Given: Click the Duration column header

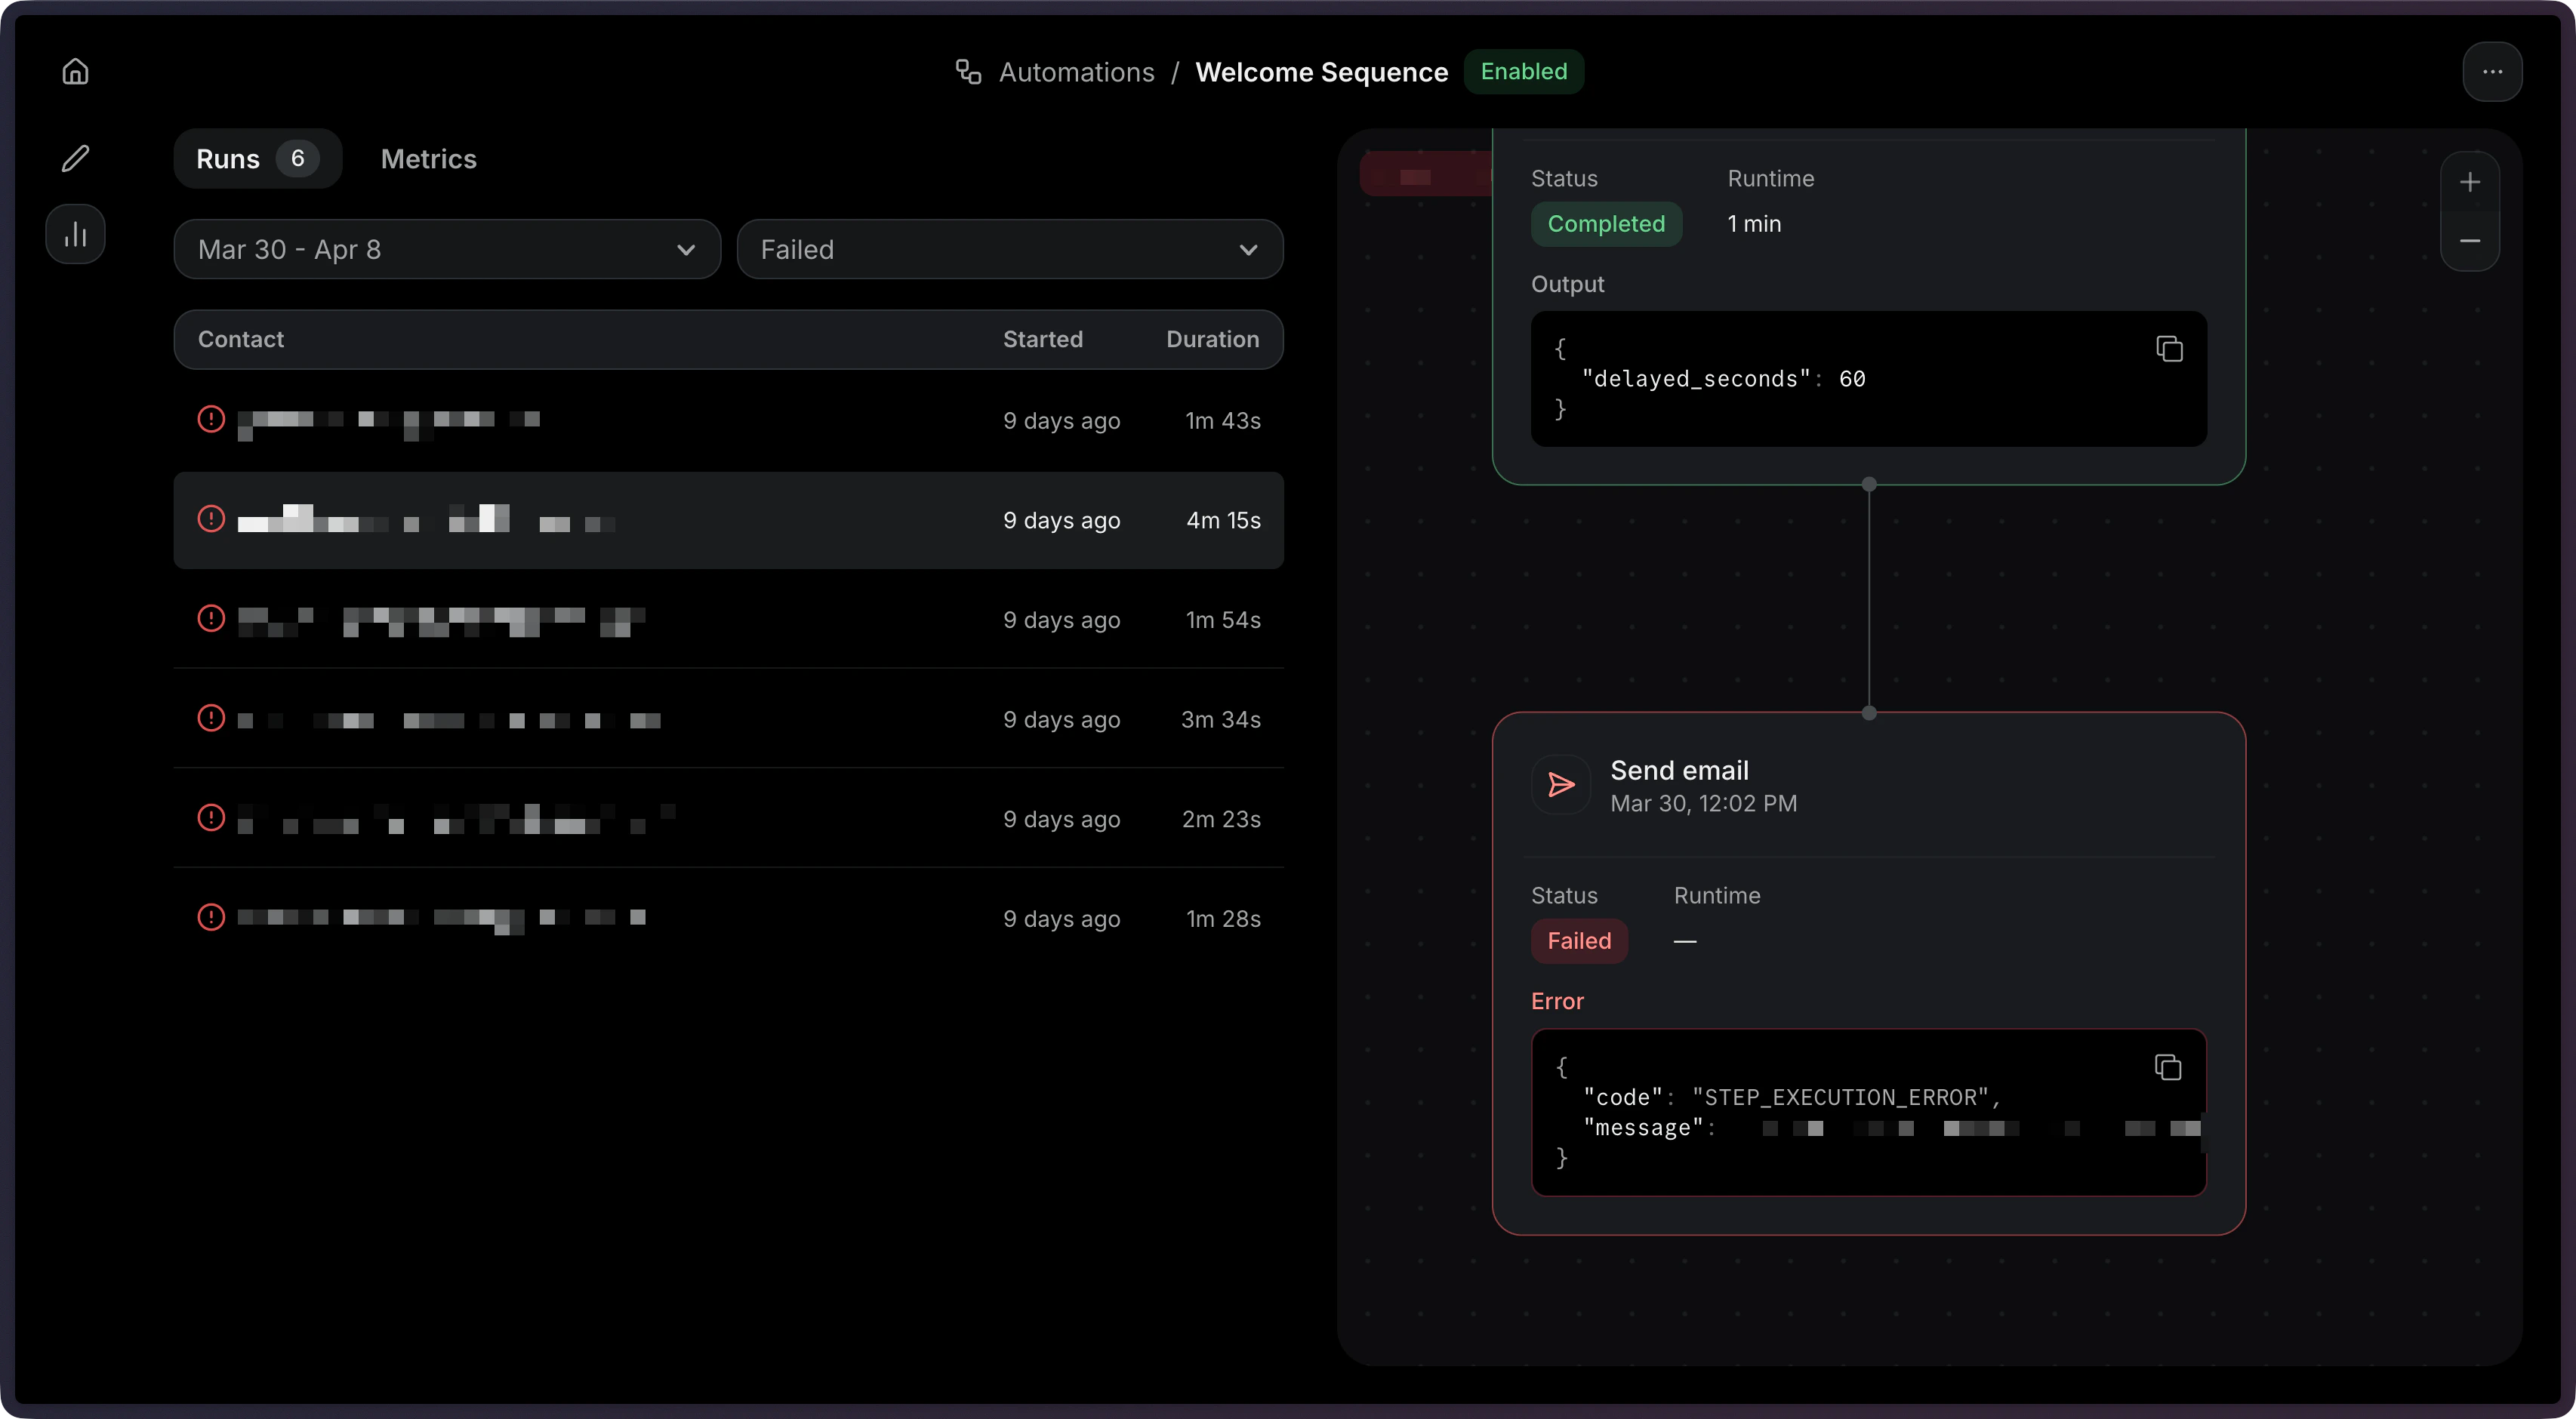Looking at the screenshot, I should click(x=1212, y=339).
